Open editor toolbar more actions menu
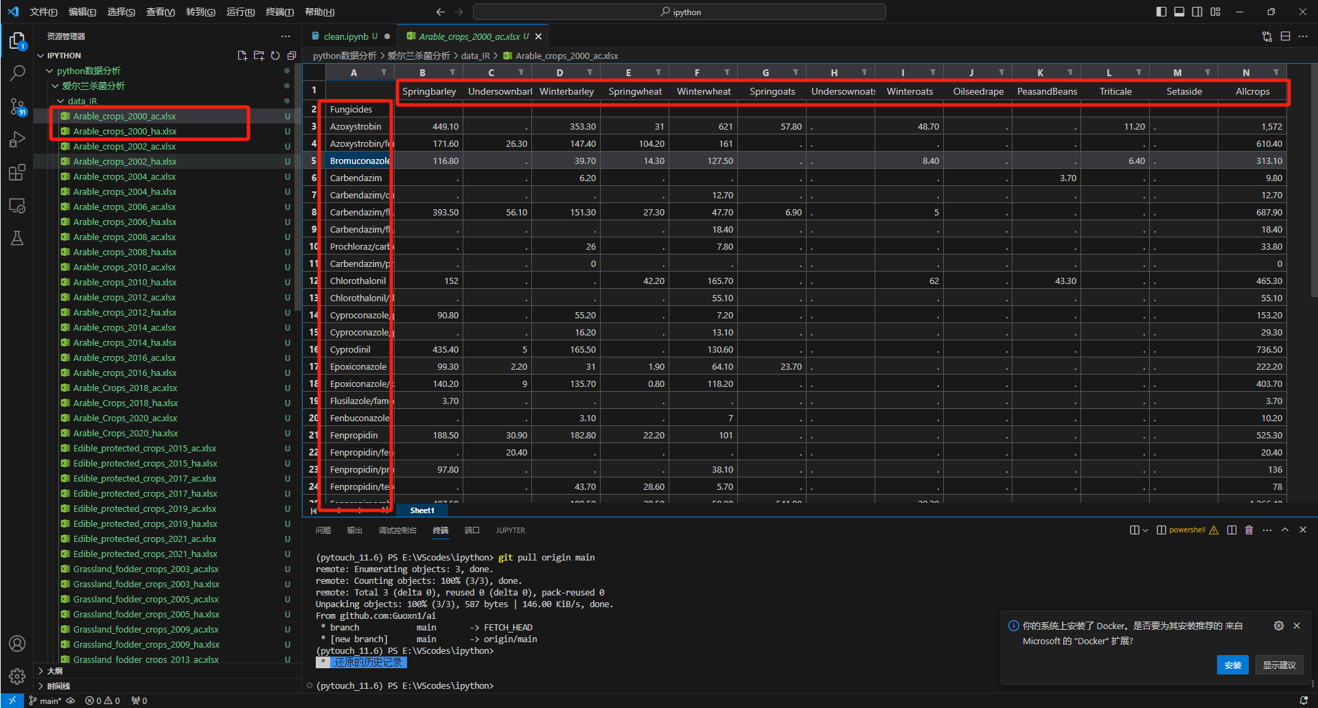Image resolution: width=1318 pixels, height=708 pixels. 1303,36
